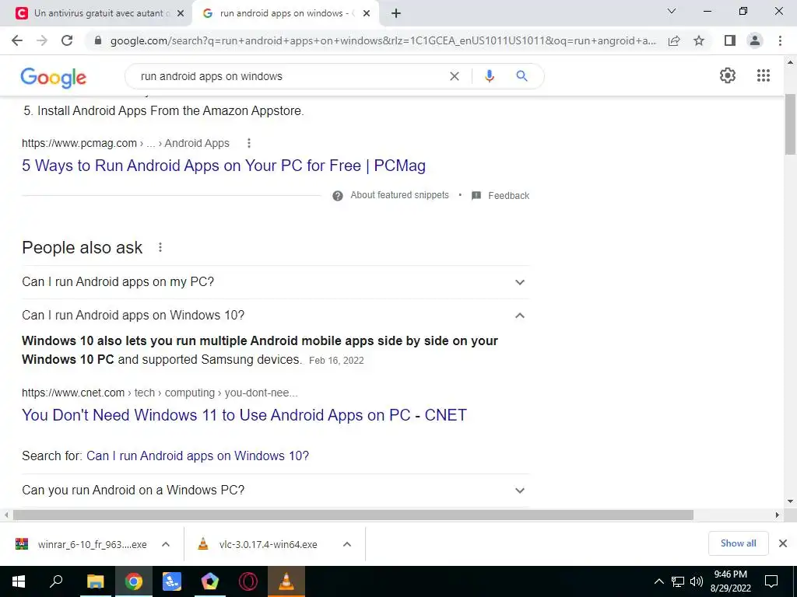This screenshot has width=797, height=597.
Task: Open Windows Start menu
Action: tap(19, 581)
